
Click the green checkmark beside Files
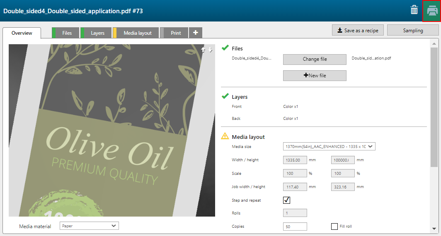(x=225, y=48)
